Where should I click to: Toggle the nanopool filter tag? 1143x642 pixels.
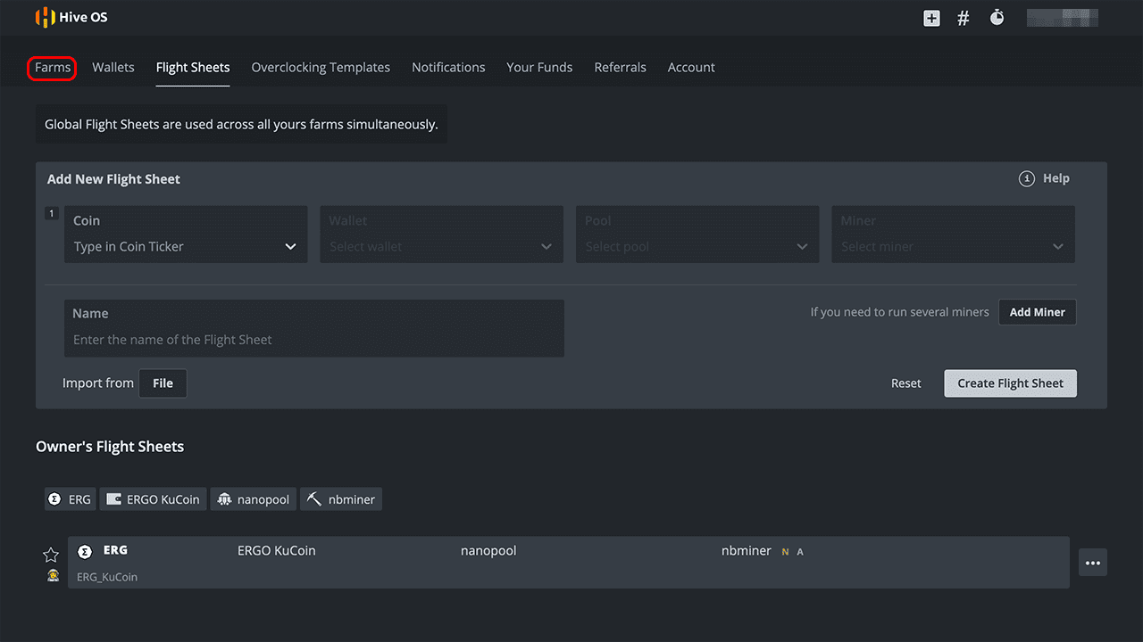(253, 499)
